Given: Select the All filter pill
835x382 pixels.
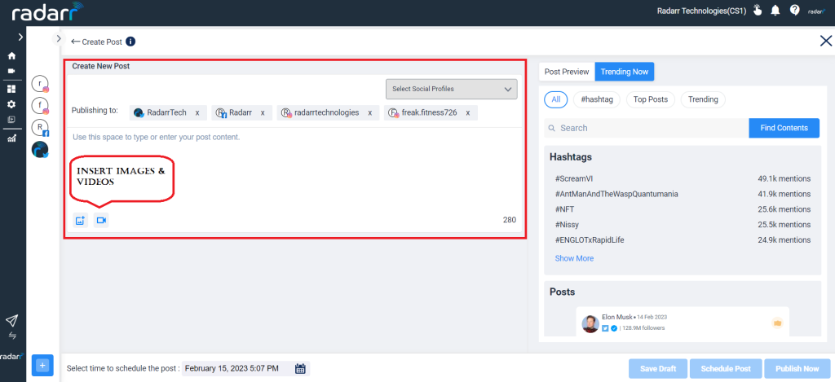Looking at the screenshot, I should (x=556, y=99).
